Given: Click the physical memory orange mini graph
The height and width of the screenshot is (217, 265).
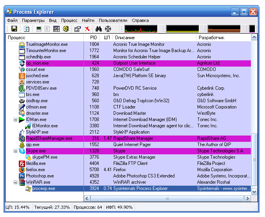Looking at the screenshot, I should [224, 29].
